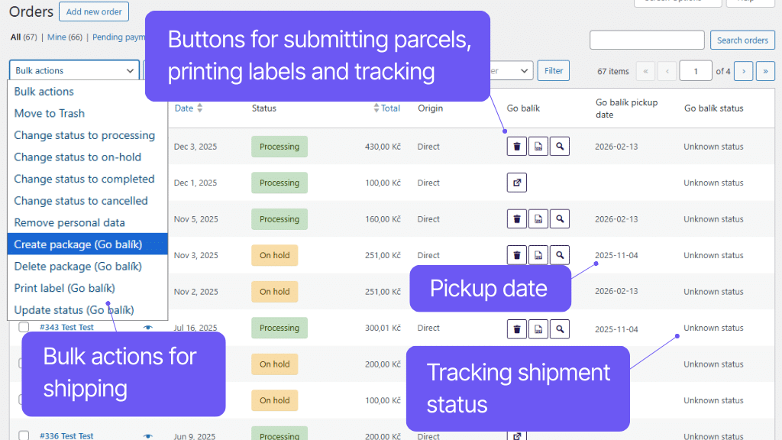
Task: Click total 300,01 Kč
Action: point(383,328)
